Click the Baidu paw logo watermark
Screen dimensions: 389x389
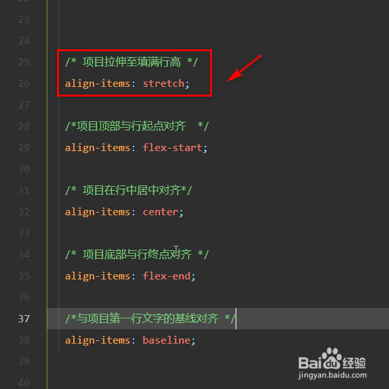tap(332, 359)
